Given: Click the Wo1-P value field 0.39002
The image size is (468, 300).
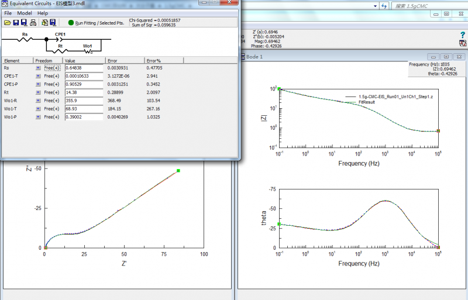Looking at the screenshot, I should pos(84,117).
